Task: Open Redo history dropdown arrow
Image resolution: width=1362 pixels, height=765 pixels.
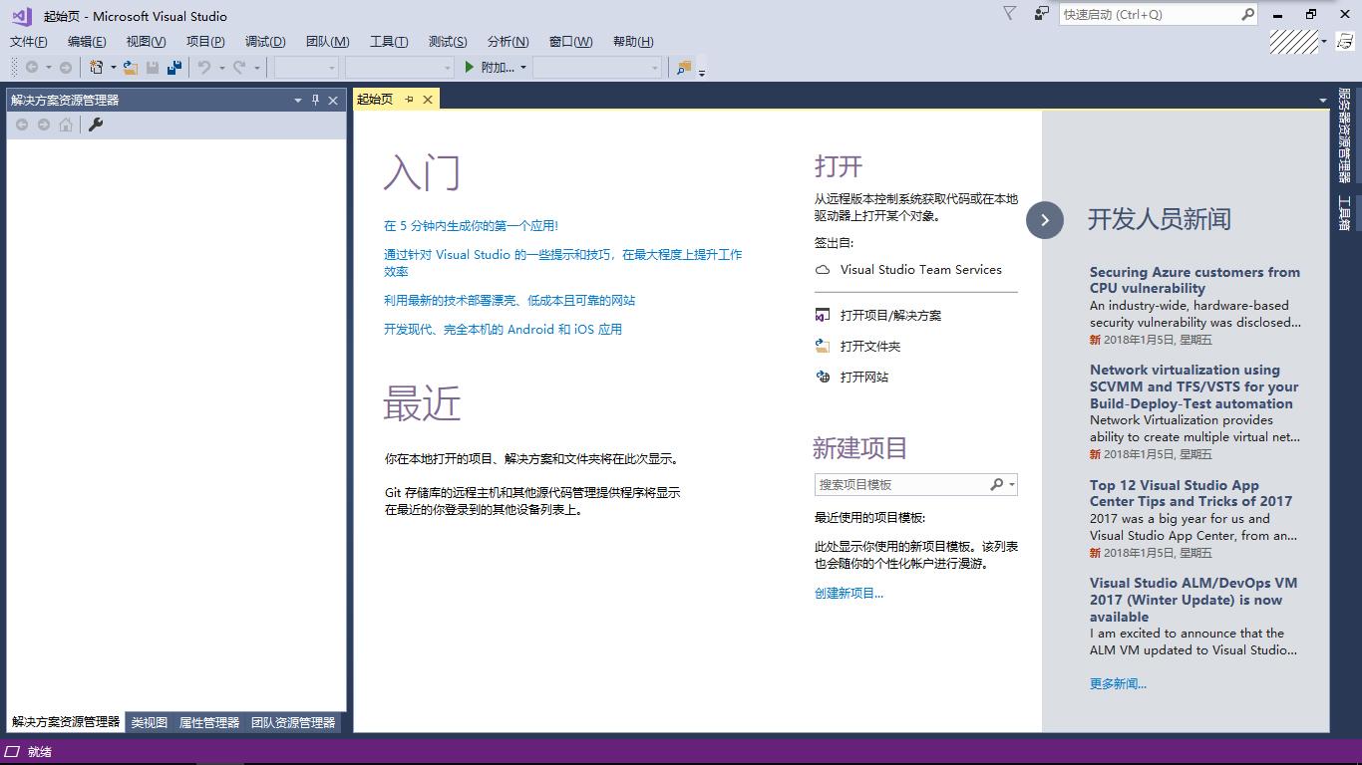Action: pos(256,68)
